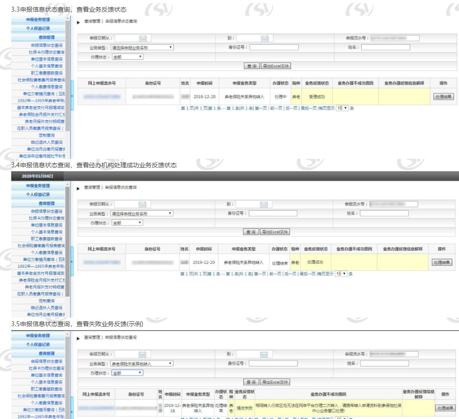Open 业务类型 dropdown showing 养老保险关系异地转入

[142, 363]
